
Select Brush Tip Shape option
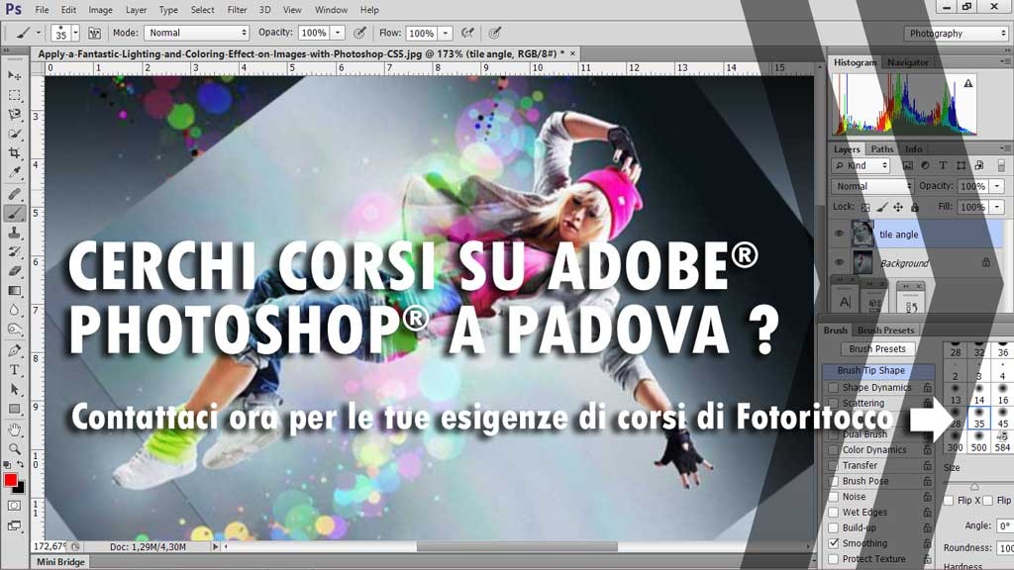click(878, 371)
